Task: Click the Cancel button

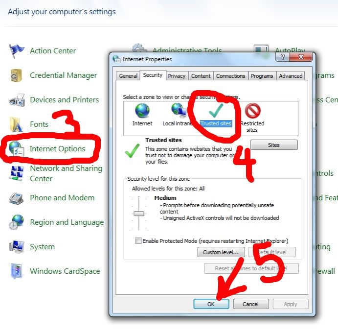Action: (251, 304)
